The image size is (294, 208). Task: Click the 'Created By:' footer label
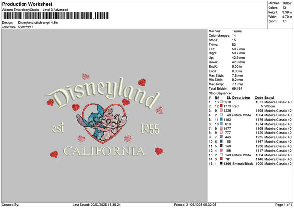10,205
